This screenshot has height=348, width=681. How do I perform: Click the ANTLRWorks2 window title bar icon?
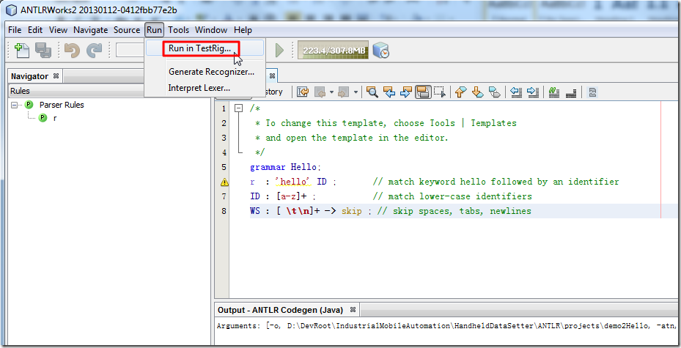(12, 10)
